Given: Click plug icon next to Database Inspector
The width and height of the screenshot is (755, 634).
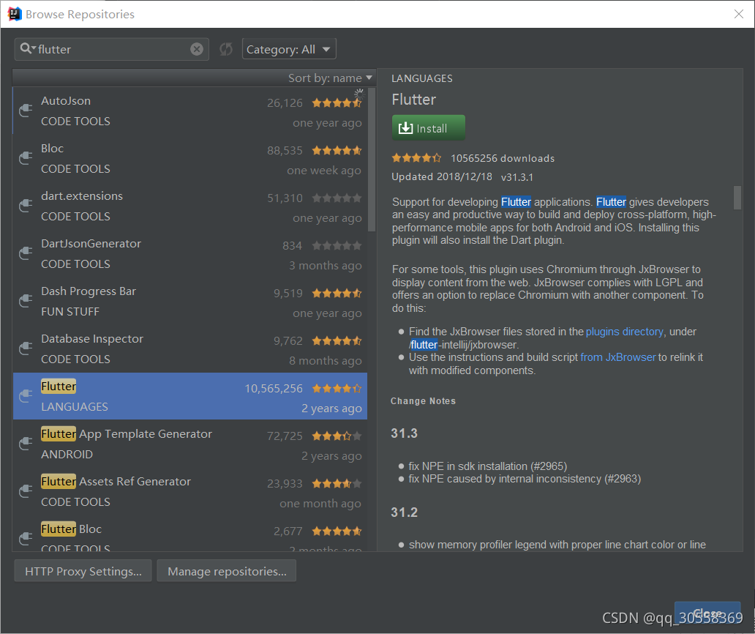Looking at the screenshot, I should [x=25, y=348].
